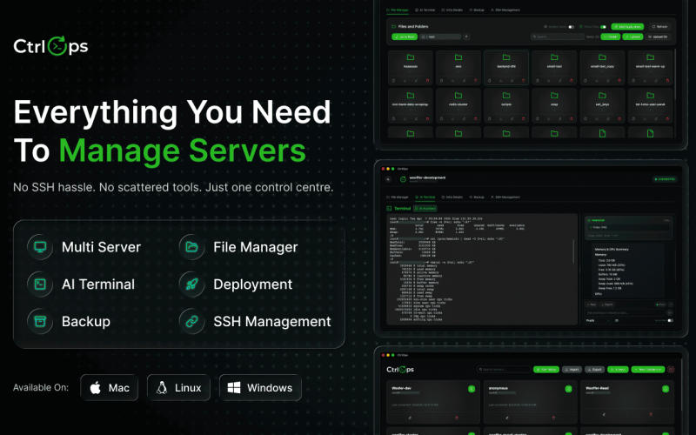This screenshot has width=696, height=435.
Task: Open SSH Management tab in the terminal window
Action: click(x=505, y=197)
